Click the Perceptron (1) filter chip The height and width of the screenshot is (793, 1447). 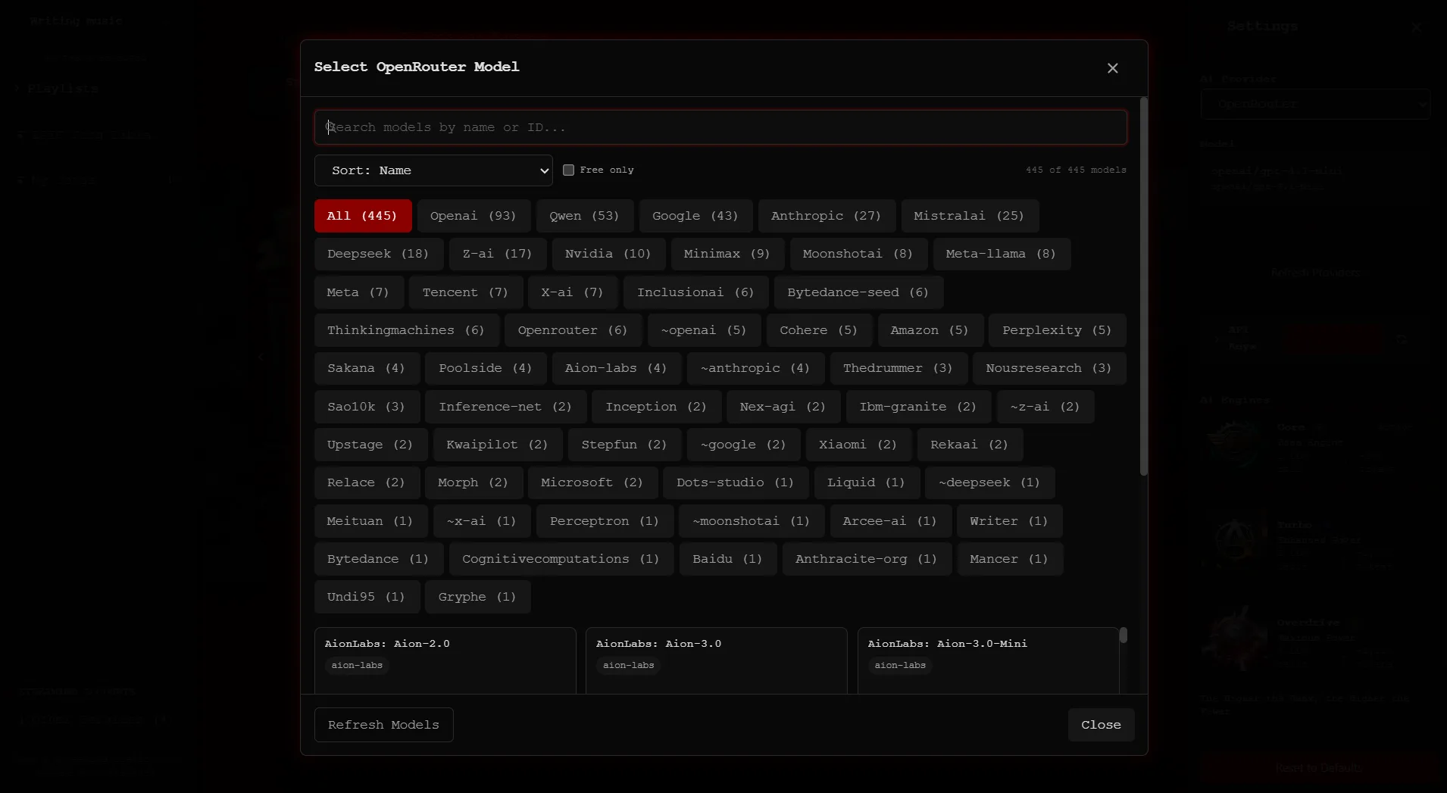click(x=605, y=521)
